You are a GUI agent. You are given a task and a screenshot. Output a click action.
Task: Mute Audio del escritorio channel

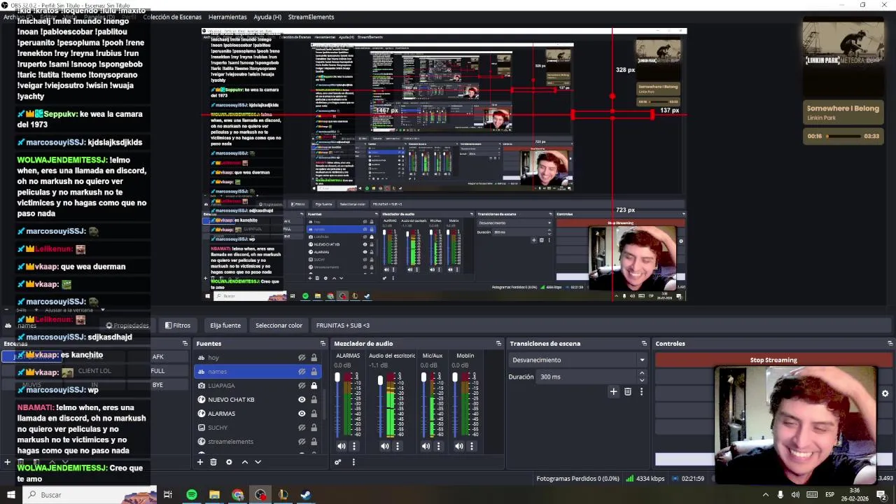pos(385,446)
